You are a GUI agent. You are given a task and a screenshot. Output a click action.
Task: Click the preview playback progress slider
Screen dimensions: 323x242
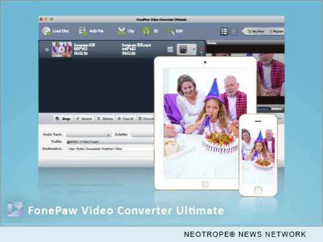click(263, 109)
